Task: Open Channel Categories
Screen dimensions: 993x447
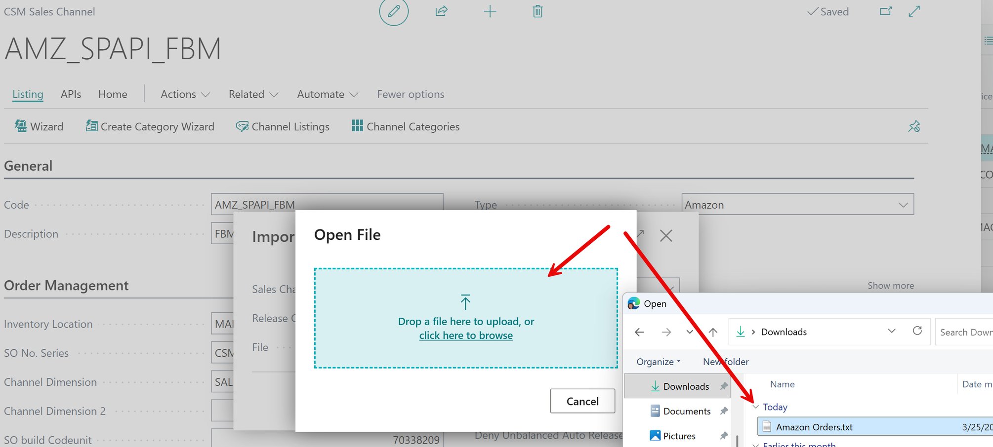Action: click(406, 126)
